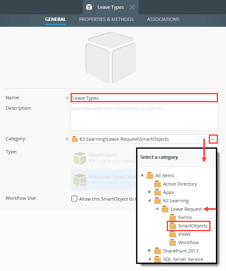
Task: Open the Associations tab
Action: pyautogui.click(x=163, y=19)
